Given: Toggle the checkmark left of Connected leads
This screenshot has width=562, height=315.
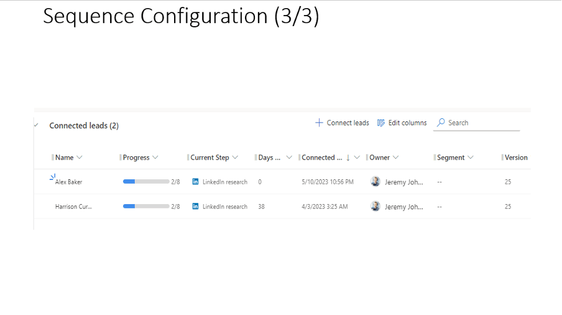Looking at the screenshot, I should (36, 125).
